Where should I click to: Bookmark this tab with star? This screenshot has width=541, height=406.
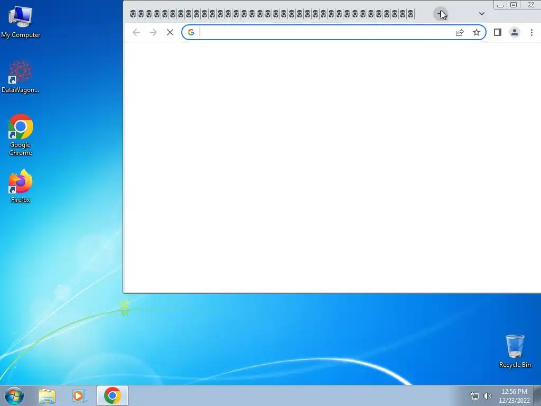[477, 32]
